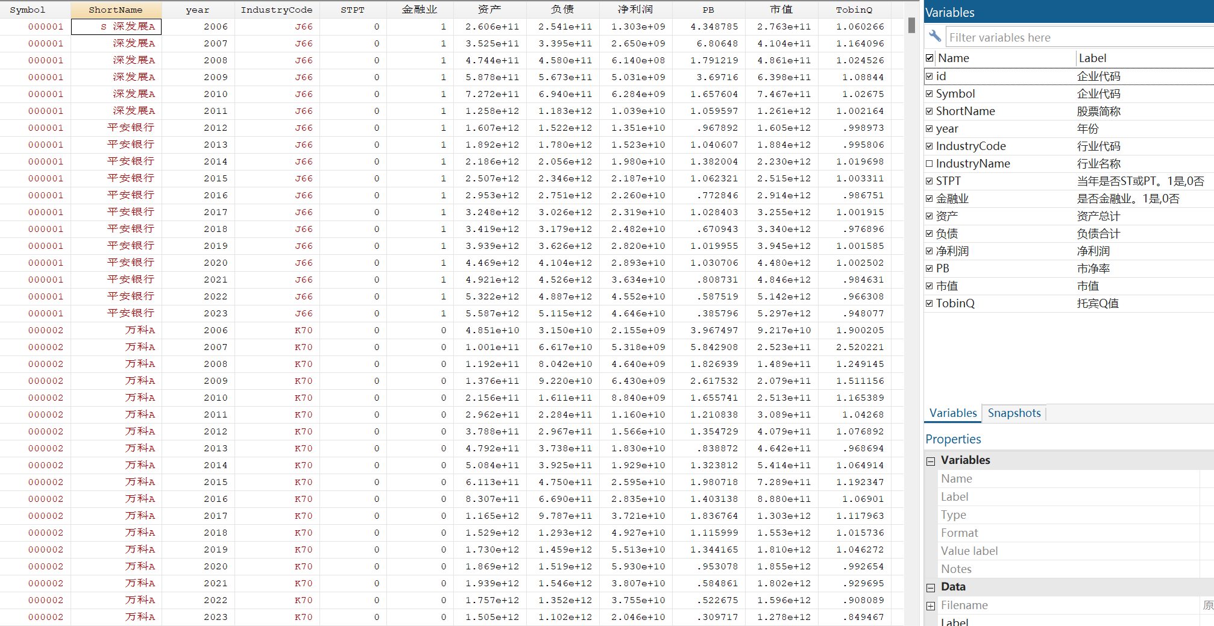Toggle the Name header select-all checkbox

coord(929,58)
